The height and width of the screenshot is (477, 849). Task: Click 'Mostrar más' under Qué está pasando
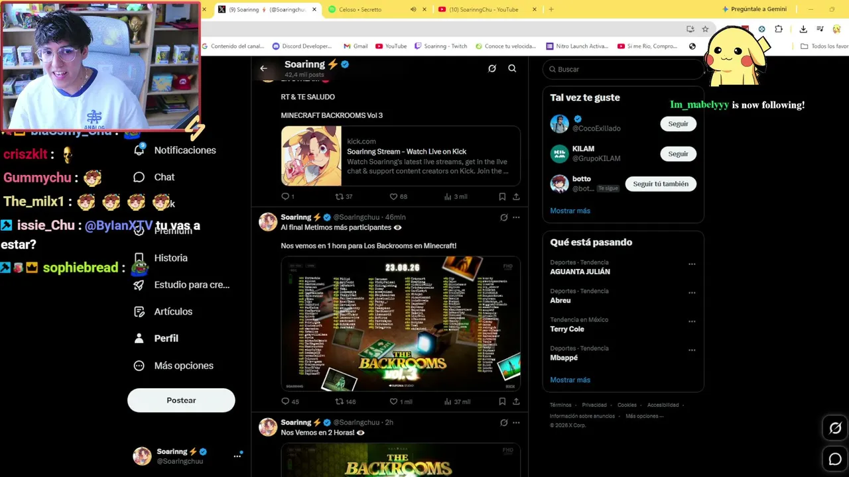click(x=570, y=380)
